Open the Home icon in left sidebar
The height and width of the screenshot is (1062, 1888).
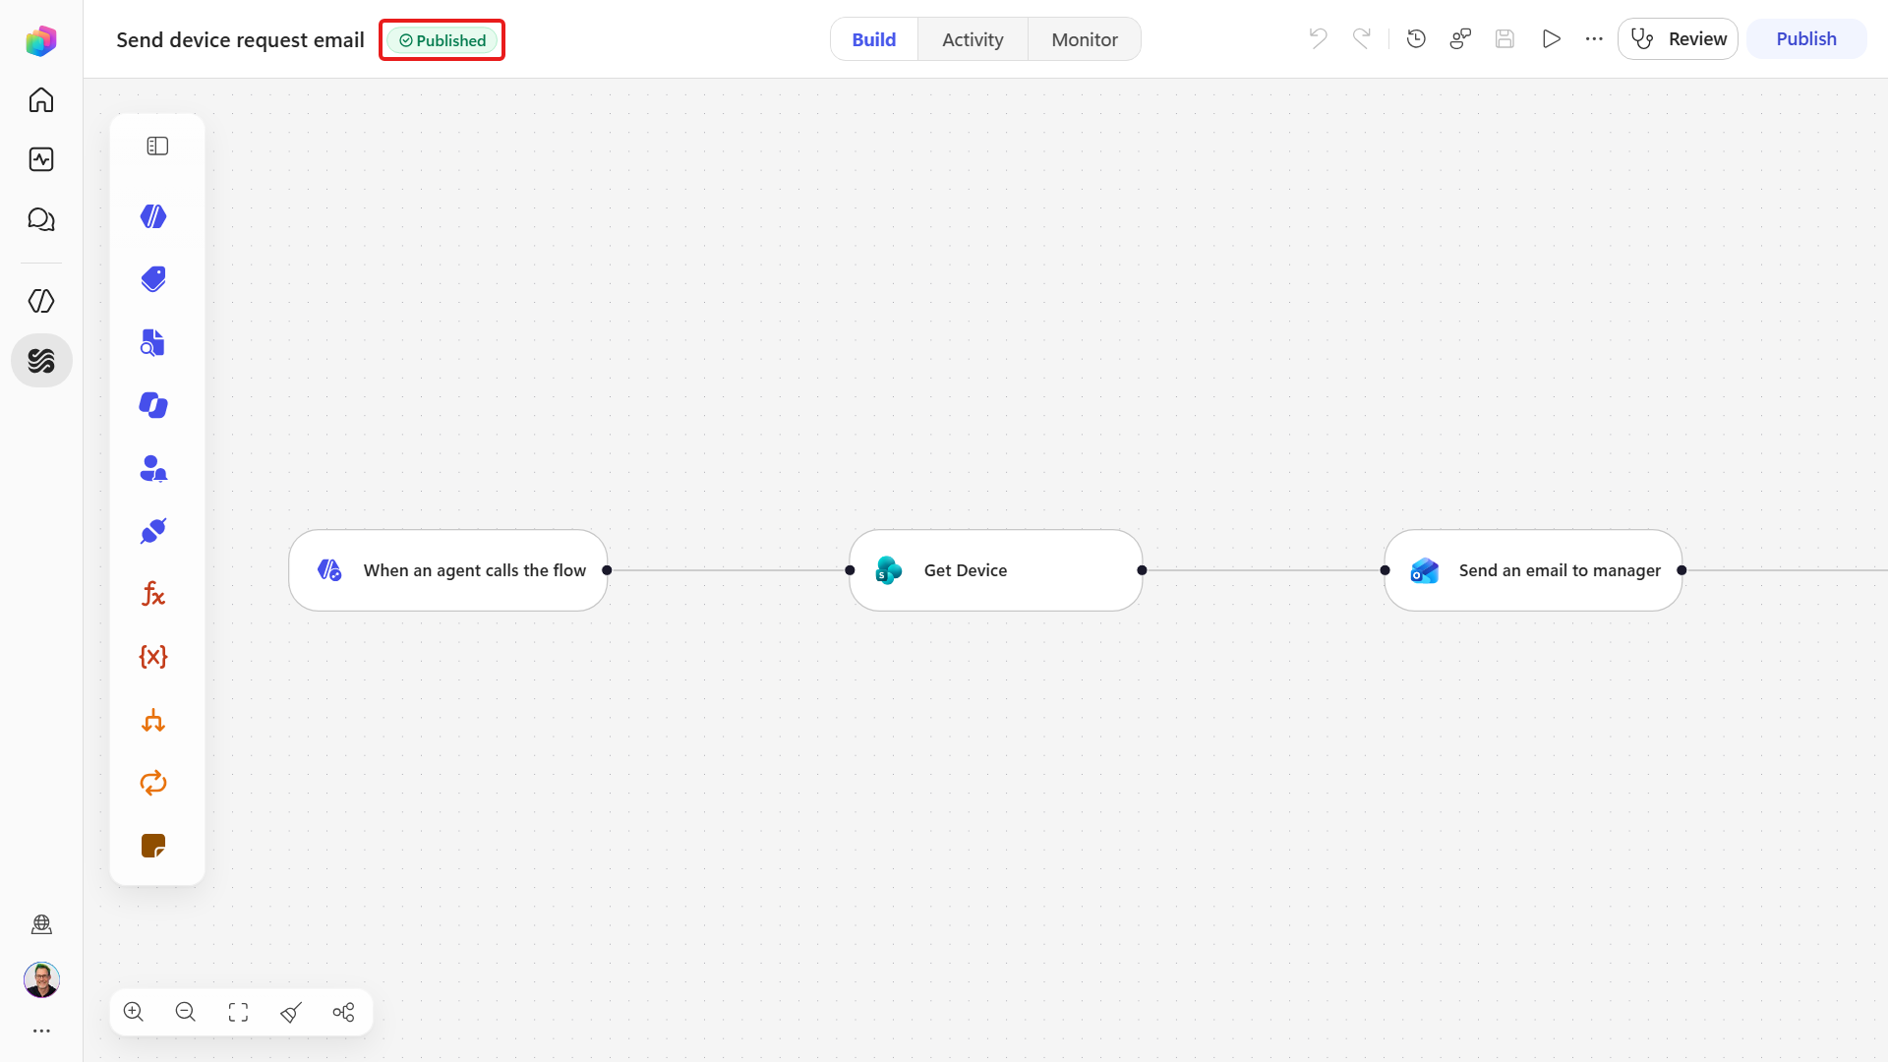41,100
